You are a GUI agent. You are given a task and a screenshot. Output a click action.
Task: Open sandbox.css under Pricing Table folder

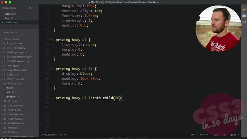click(x=12, y=97)
